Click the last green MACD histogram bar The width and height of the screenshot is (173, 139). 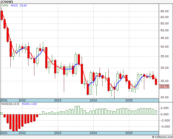click(x=156, y=113)
